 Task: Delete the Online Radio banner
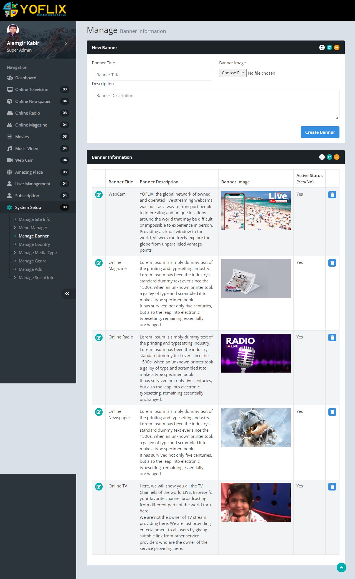pos(332,338)
